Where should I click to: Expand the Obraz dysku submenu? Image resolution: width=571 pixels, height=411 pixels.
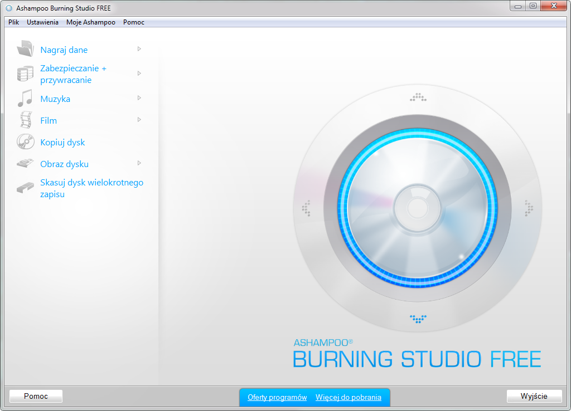coord(139,164)
